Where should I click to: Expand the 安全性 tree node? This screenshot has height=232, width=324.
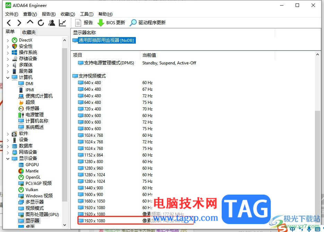[8, 46]
